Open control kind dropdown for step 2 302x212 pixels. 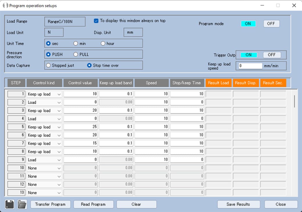point(44,103)
